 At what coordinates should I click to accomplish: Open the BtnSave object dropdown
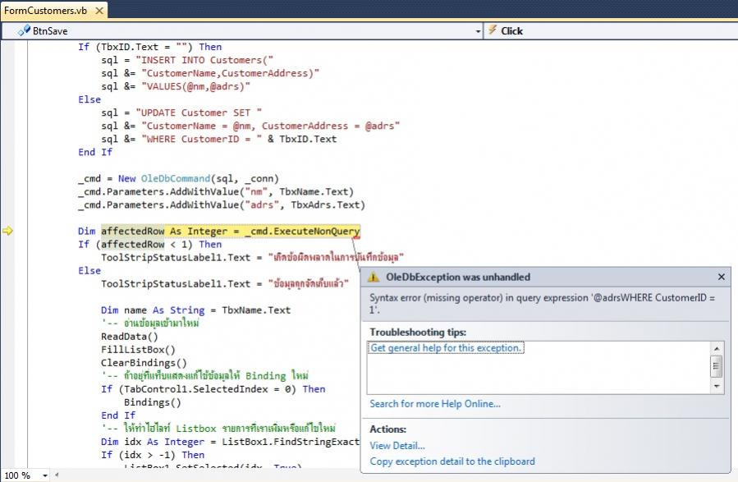pyautogui.click(x=478, y=31)
